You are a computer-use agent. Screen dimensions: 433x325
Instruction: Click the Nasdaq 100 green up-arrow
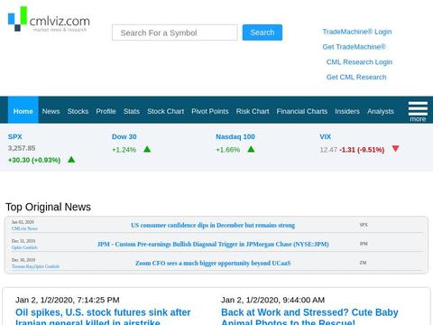click(251, 149)
